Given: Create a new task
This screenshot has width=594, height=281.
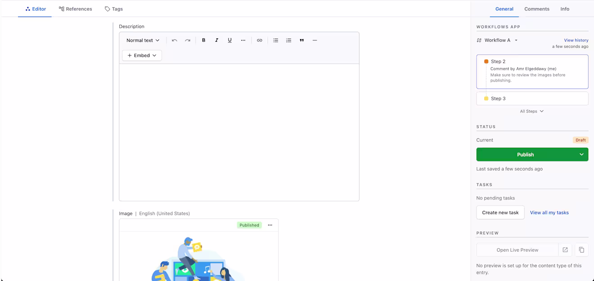Looking at the screenshot, I should [x=500, y=213].
